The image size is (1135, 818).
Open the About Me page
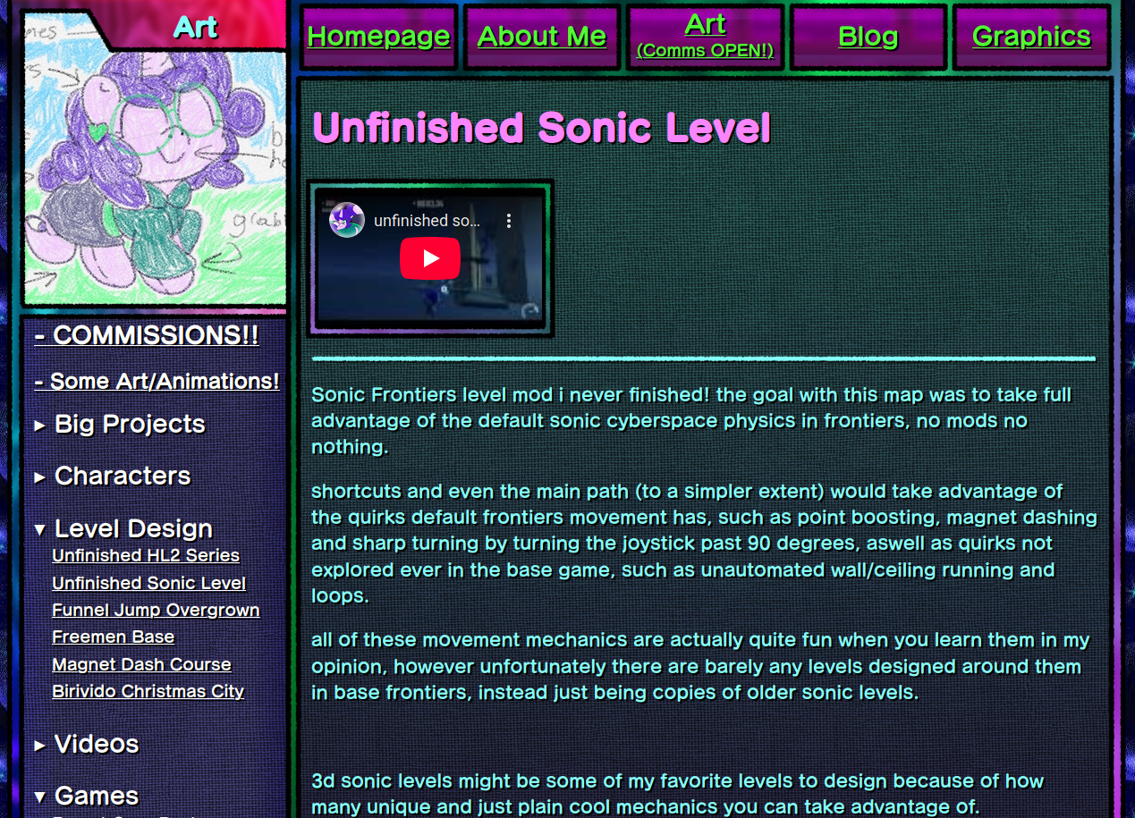point(542,37)
